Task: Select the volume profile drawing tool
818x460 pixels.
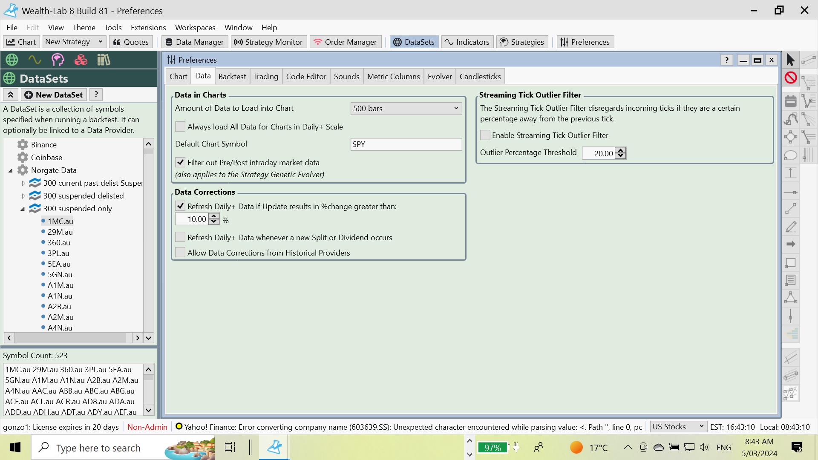Action: pyautogui.click(x=790, y=334)
